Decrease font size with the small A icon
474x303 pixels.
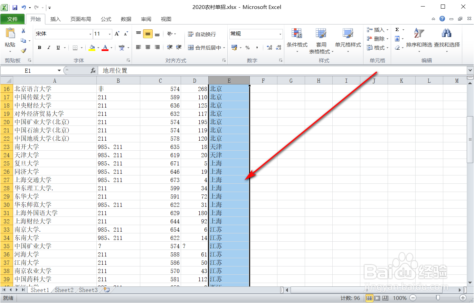pos(126,34)
